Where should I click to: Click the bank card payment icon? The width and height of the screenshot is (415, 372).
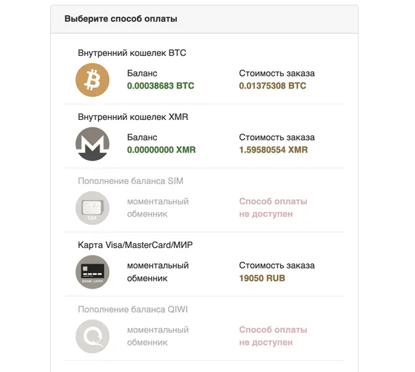pyautogui.click(x=92, y=272)
